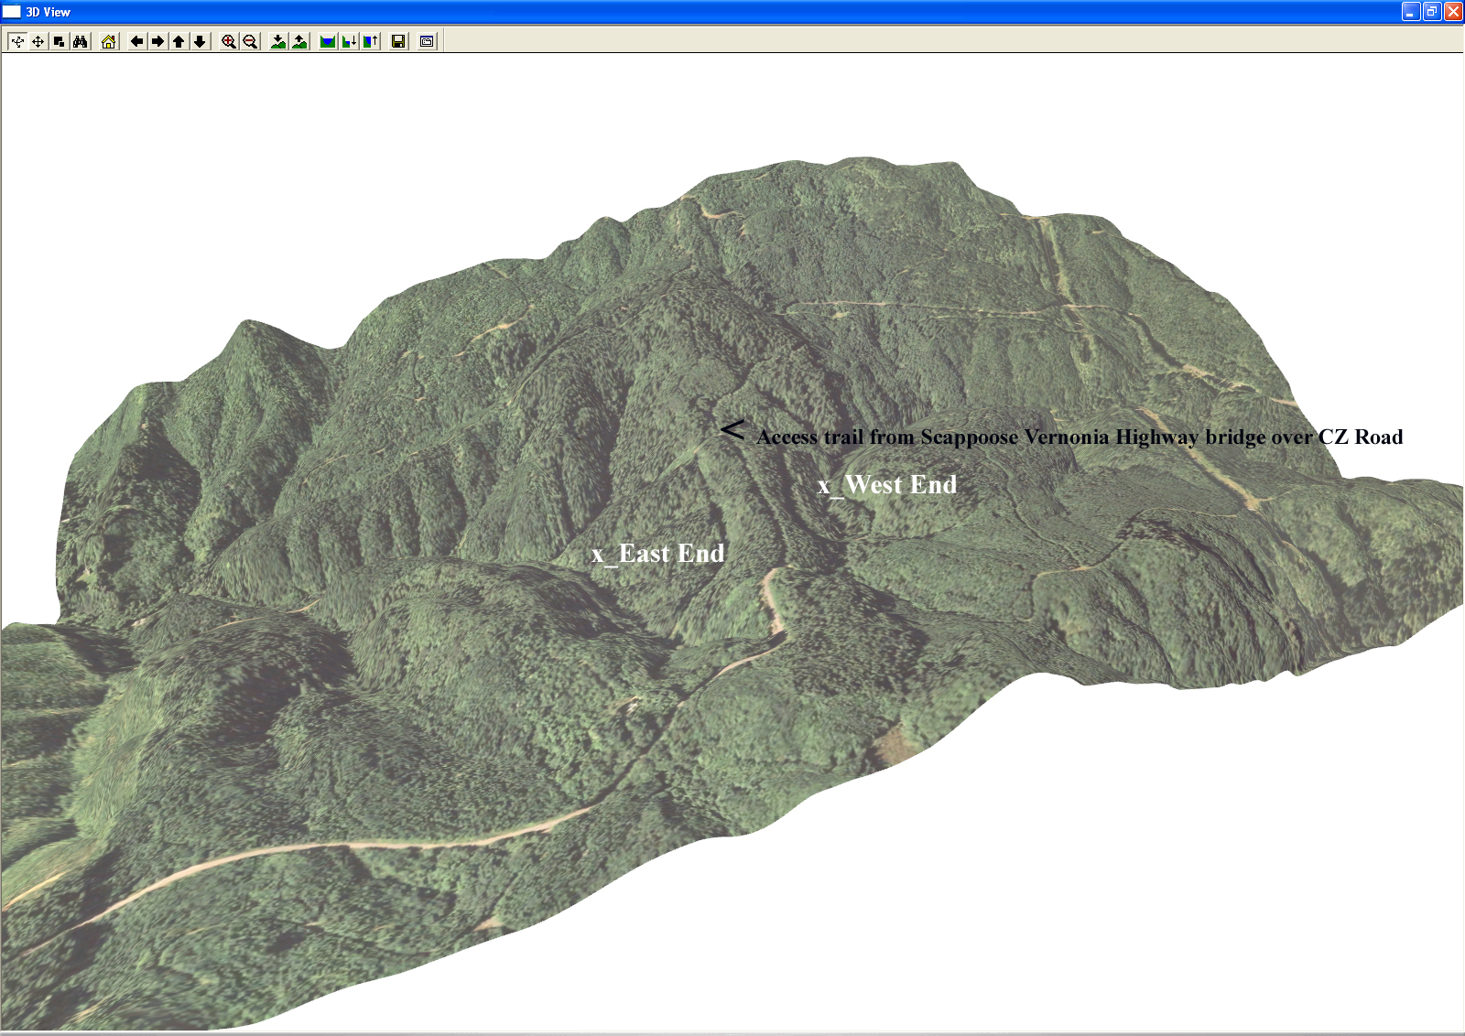This screenshot has height=1036, width=1465.
Task: Open the view properties window icon
Action: click(x=427, y=41)
